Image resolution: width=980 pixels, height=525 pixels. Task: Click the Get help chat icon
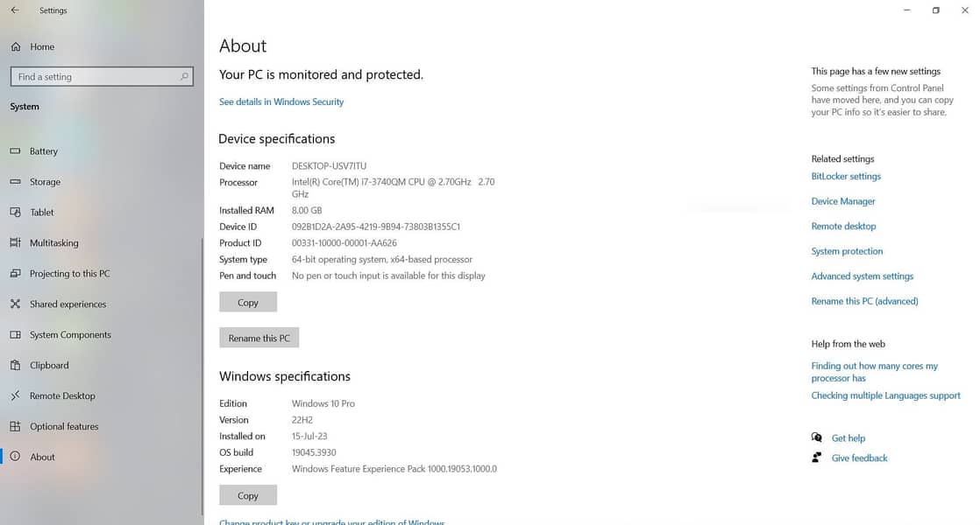click(x=816, y=437)
